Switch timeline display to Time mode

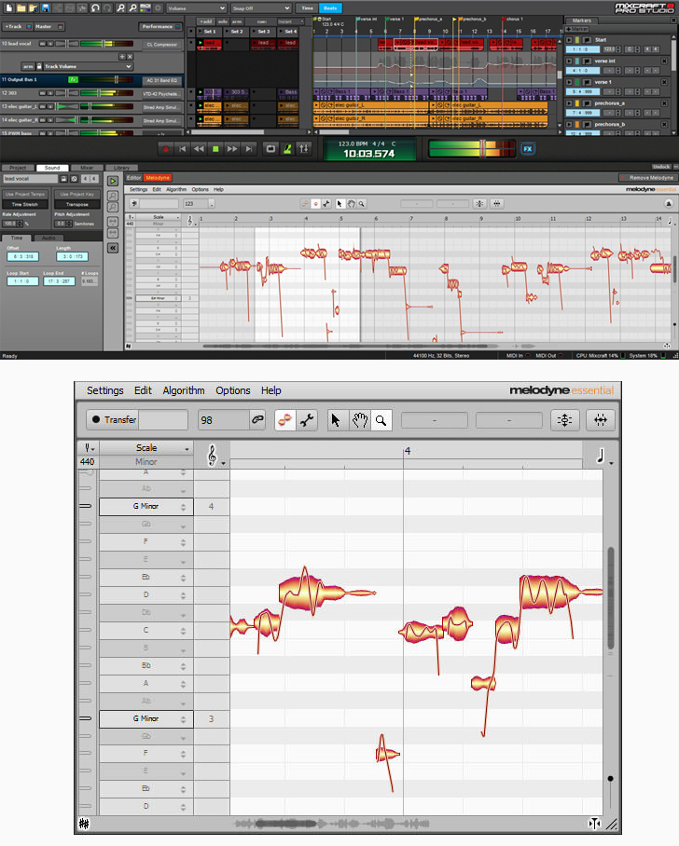pos(308,8)
